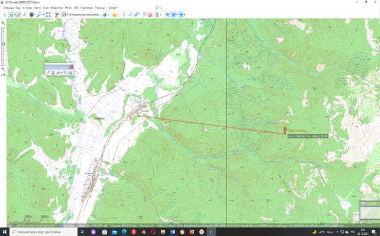The image size is (380, 236).
Task: Expand the layers dropdown arrow
Action: tap(108, 15)
